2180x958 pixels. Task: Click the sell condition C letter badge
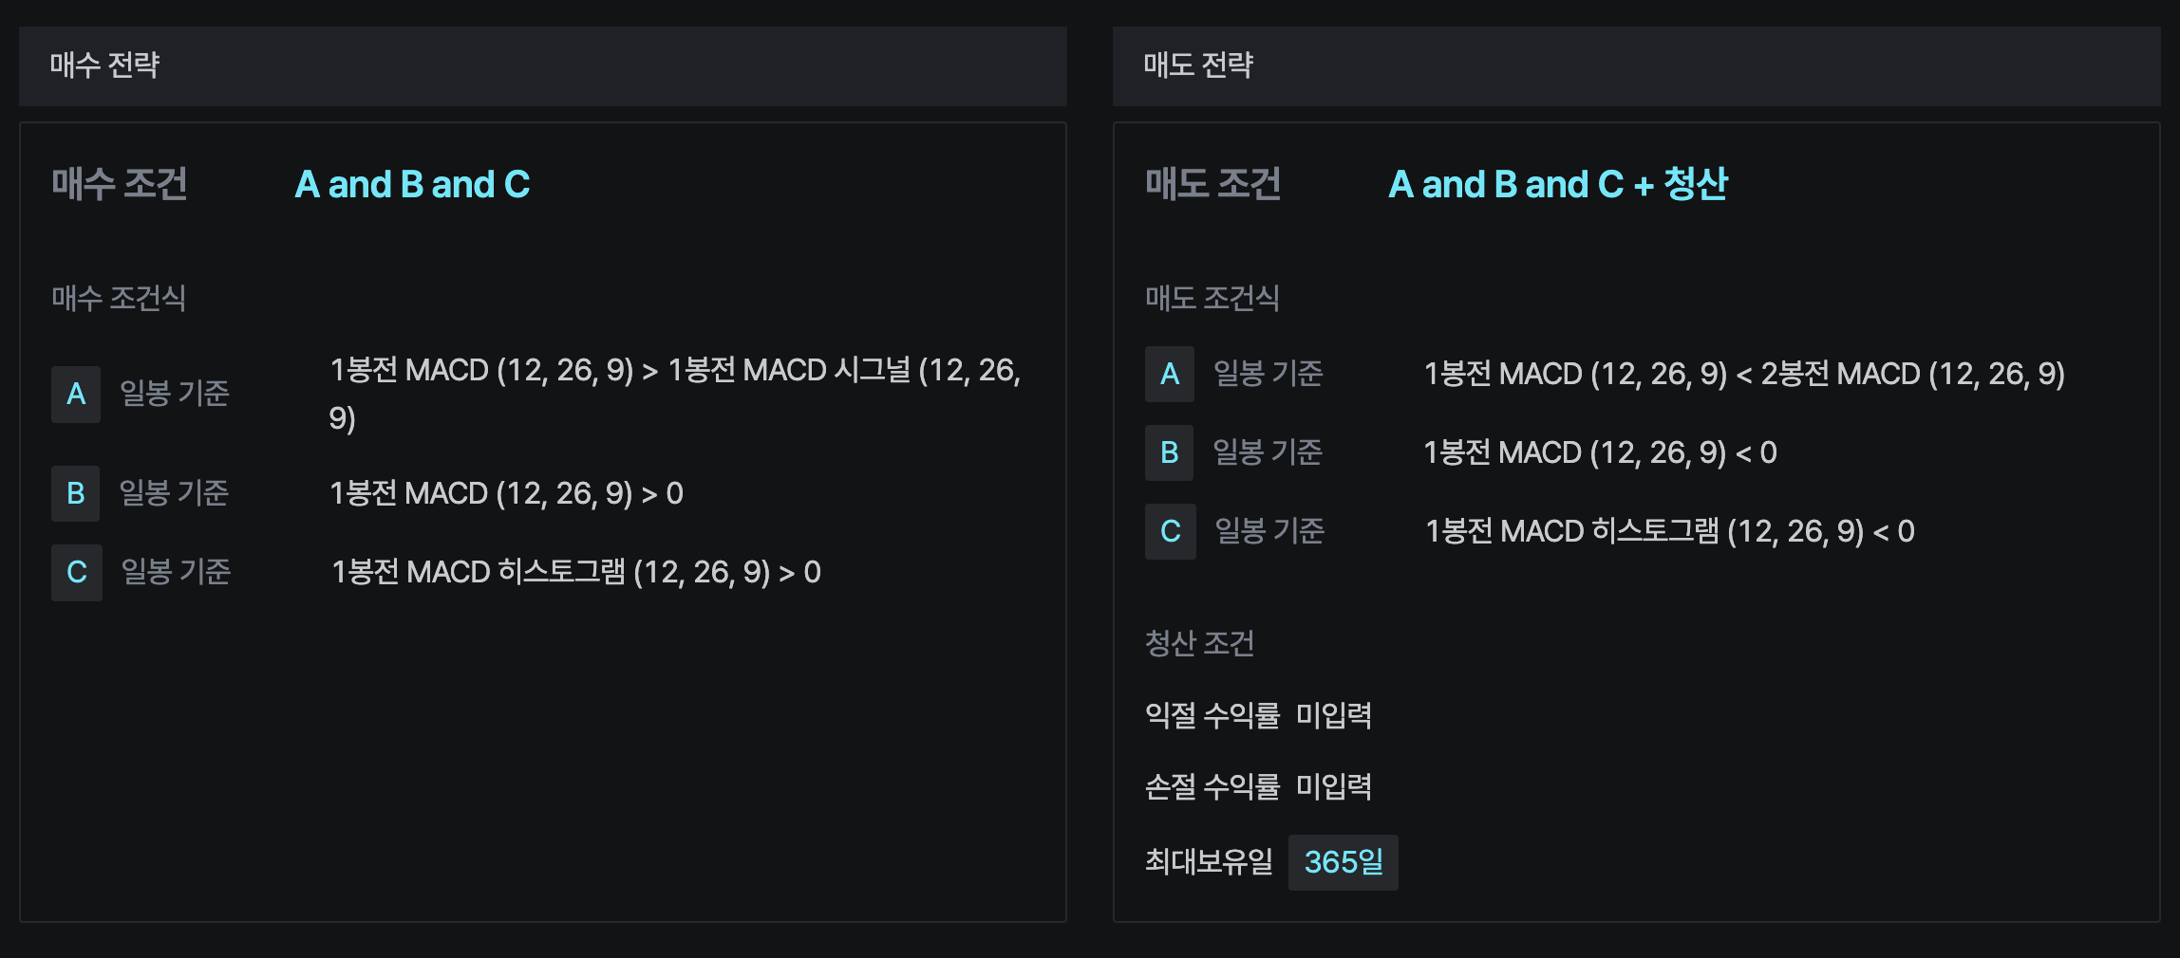(1171, 531)
